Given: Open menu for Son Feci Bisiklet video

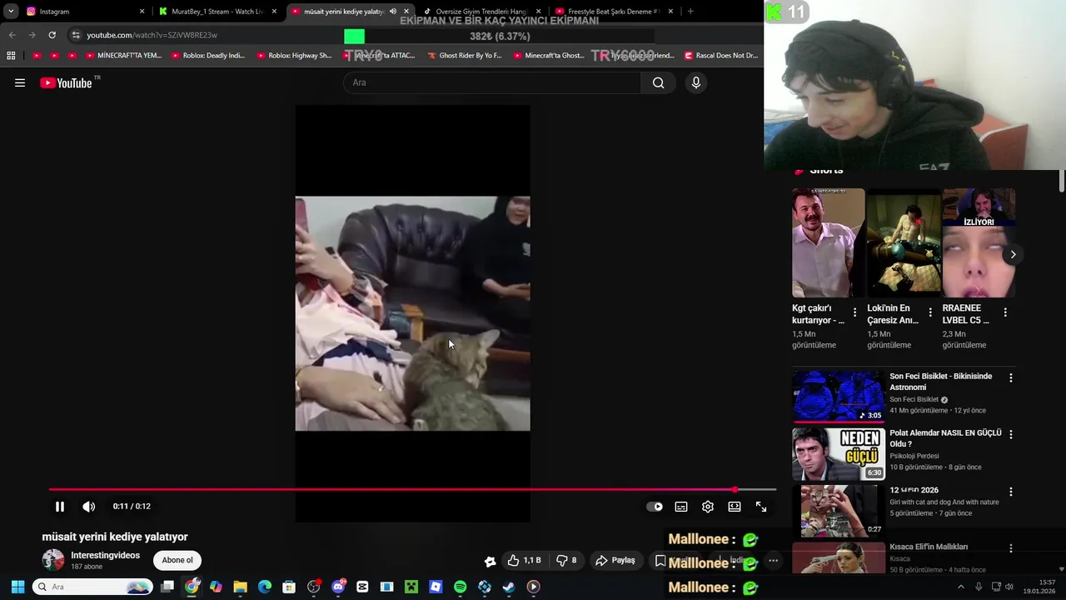Looking at the screenshot, I should pos(1011,377).
